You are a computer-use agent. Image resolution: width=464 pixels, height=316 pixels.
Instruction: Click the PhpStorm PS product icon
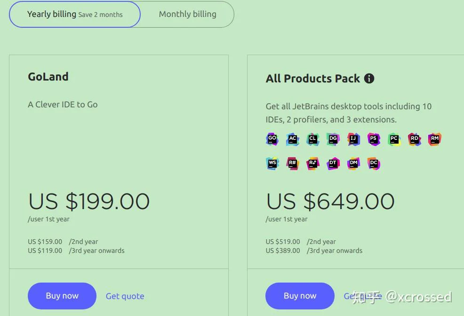coord(374,139)
